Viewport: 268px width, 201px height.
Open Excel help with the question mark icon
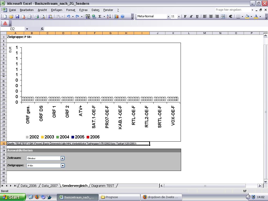point(122,16)
